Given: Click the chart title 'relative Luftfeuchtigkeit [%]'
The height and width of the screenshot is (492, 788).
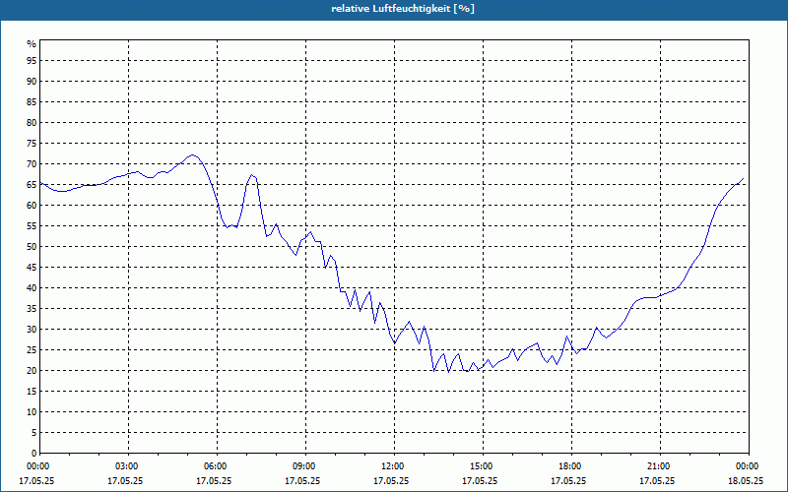Looking at the screenshot, I should [403, 9].
